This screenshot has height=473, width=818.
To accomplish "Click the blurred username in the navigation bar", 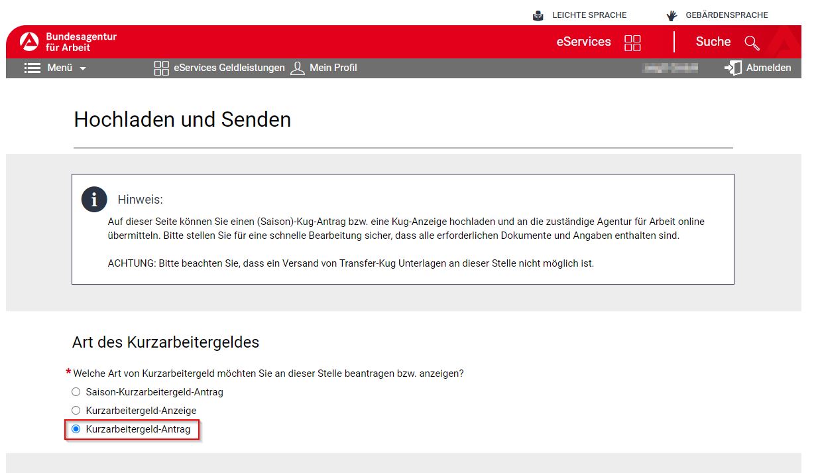I will [670, 68].
